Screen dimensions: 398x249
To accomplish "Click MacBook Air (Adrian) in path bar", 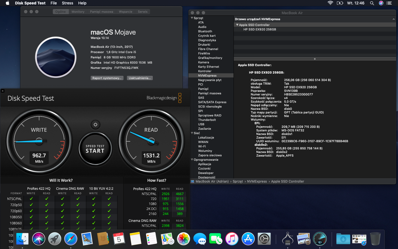I will point(212,181).
